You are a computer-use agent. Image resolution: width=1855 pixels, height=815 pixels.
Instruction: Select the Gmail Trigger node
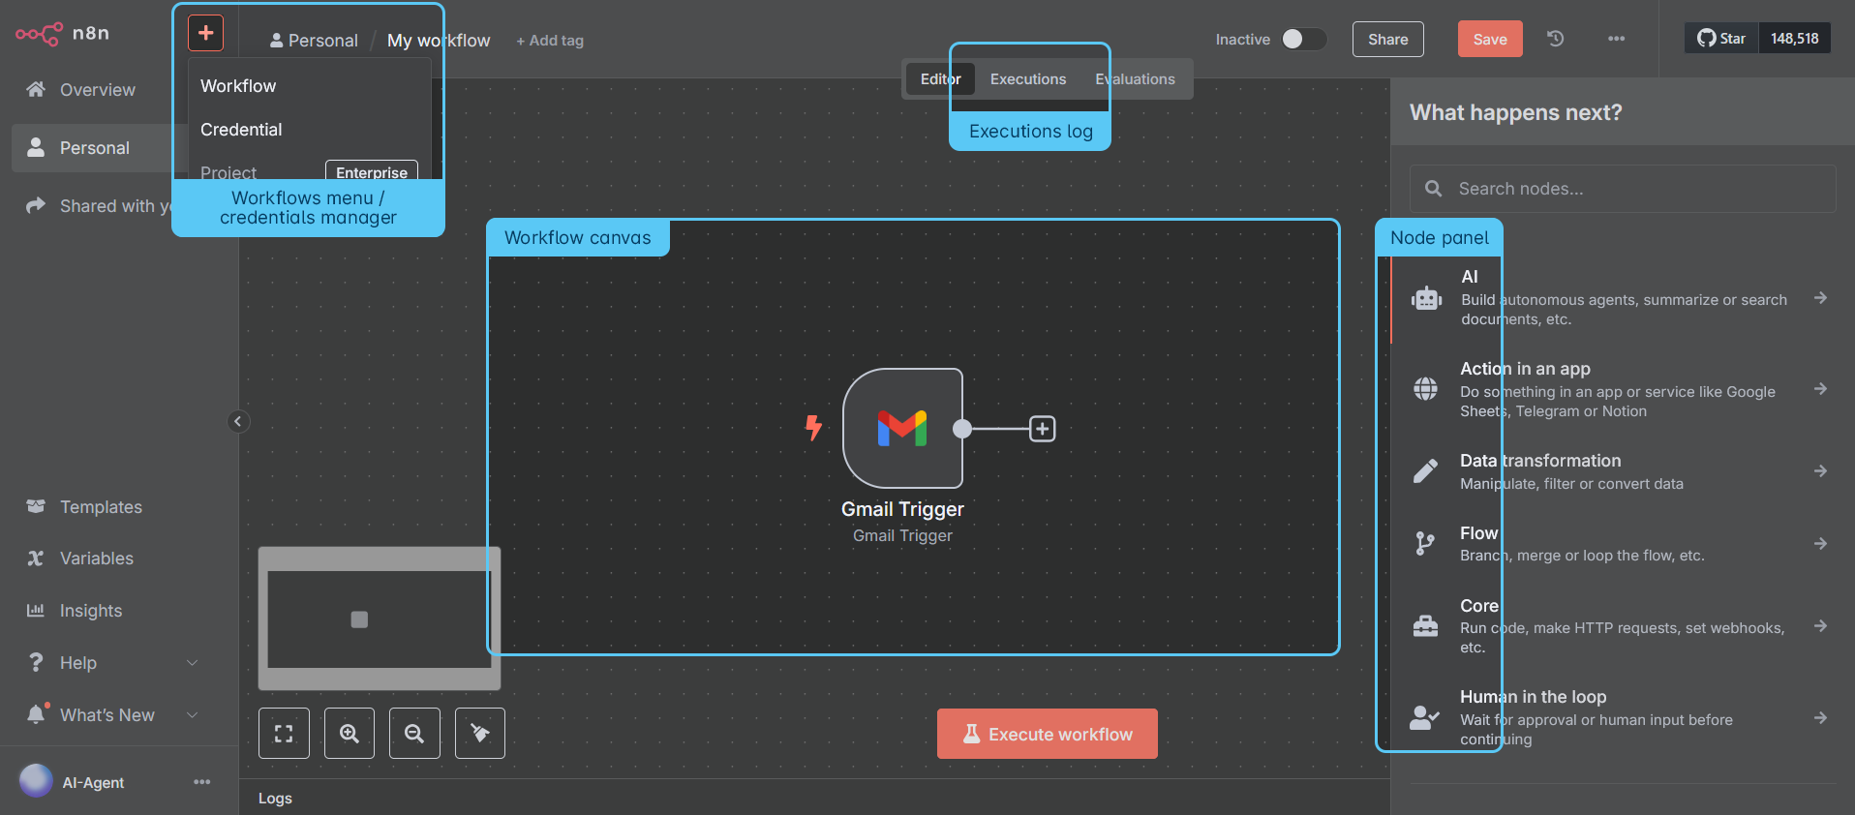pos(902,428)
